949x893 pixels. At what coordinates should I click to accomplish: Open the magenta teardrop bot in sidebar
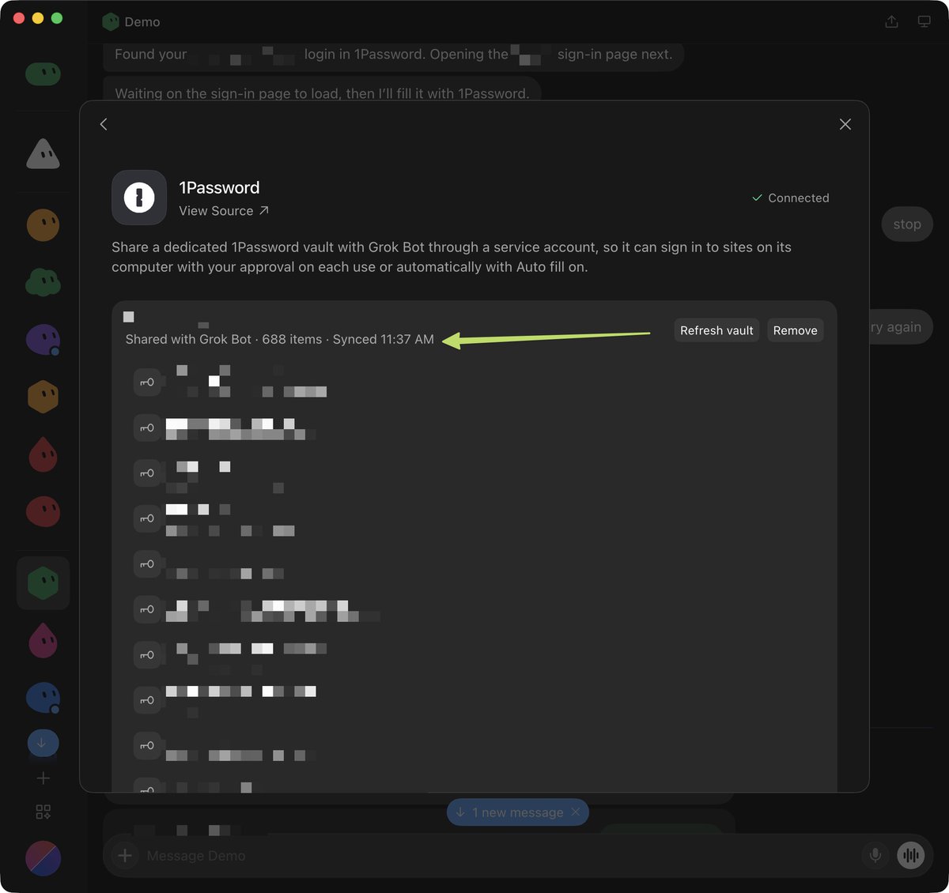click(x=43, y=640)
